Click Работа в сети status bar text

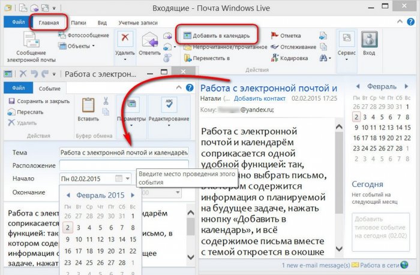pyautogui.click(x=380, y=265)
